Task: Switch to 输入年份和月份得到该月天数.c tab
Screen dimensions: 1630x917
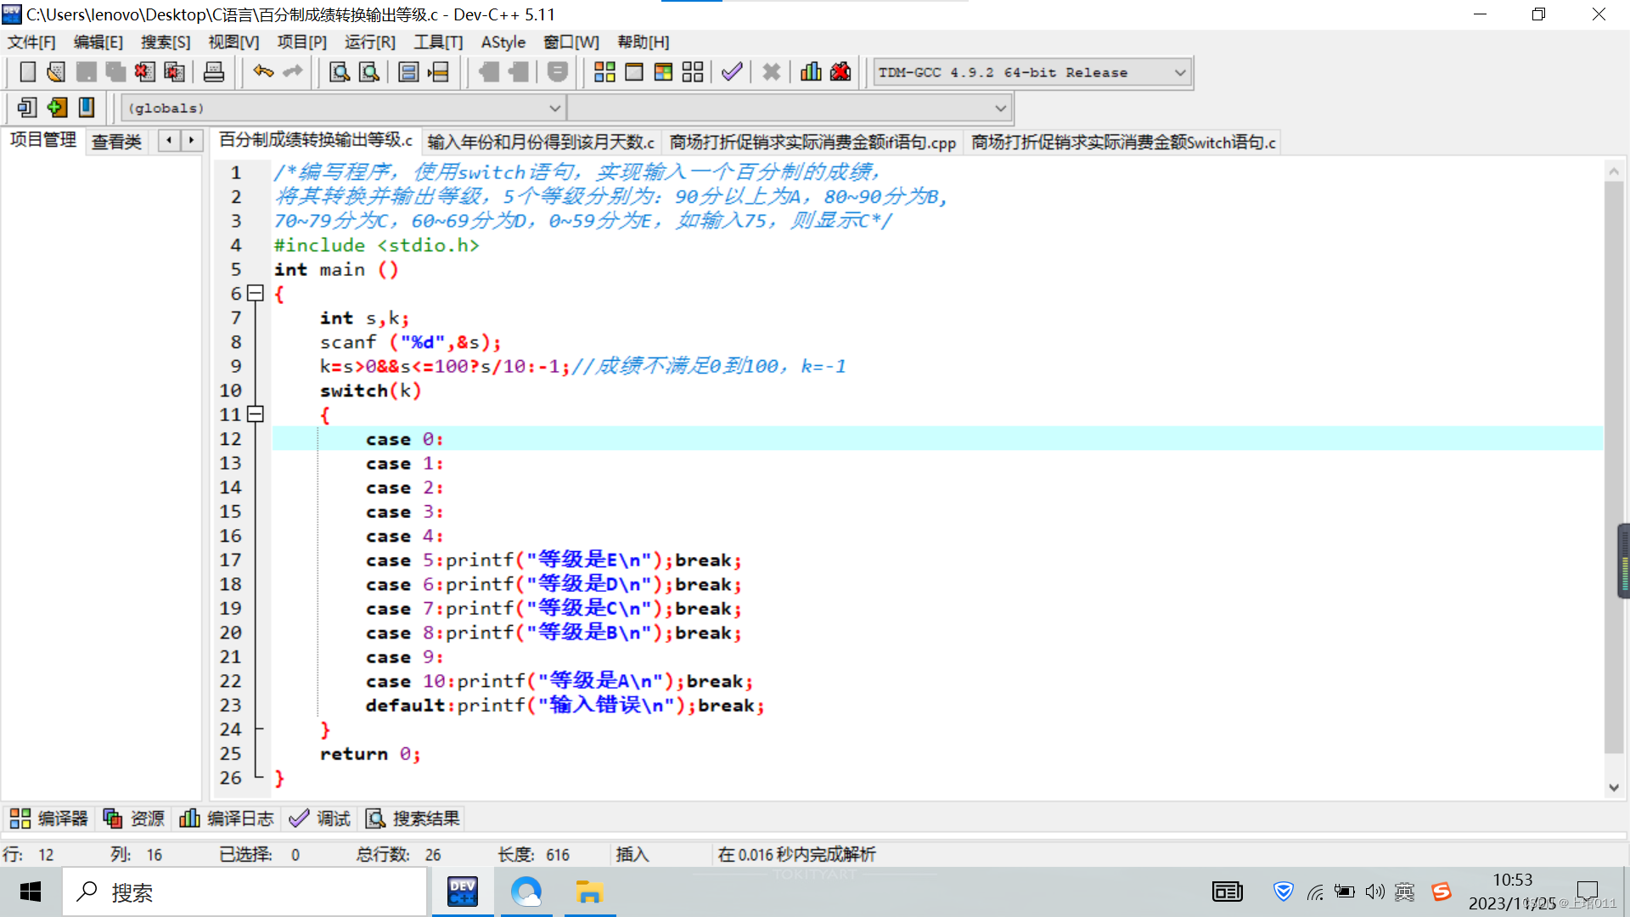Action: (x=541, y=142)
